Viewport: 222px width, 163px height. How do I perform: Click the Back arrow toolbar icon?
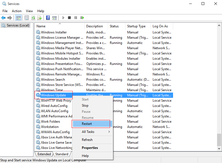(x=3, y=18)
